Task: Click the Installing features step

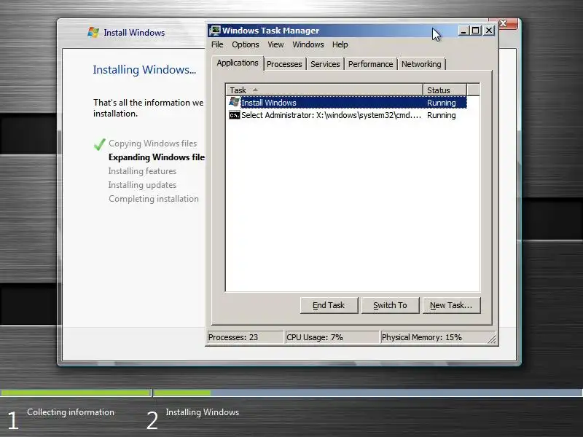Action: pyautogui.click(x=142, y=171)
